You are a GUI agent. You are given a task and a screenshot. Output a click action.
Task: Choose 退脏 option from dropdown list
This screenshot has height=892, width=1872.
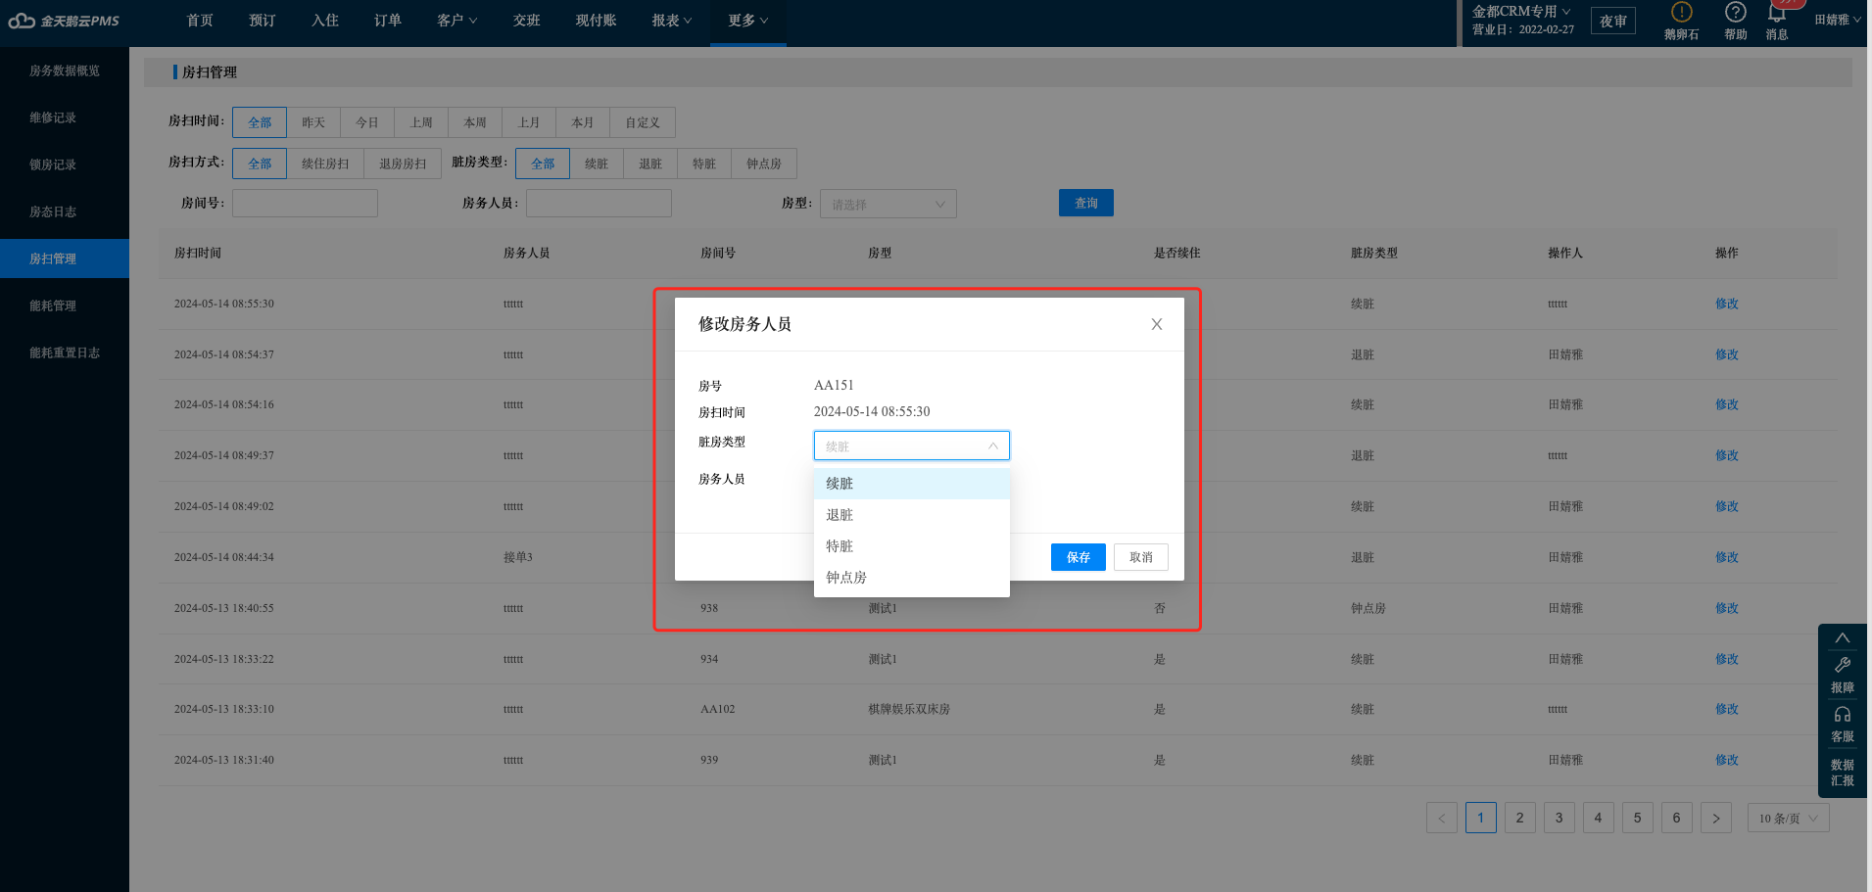911,515
